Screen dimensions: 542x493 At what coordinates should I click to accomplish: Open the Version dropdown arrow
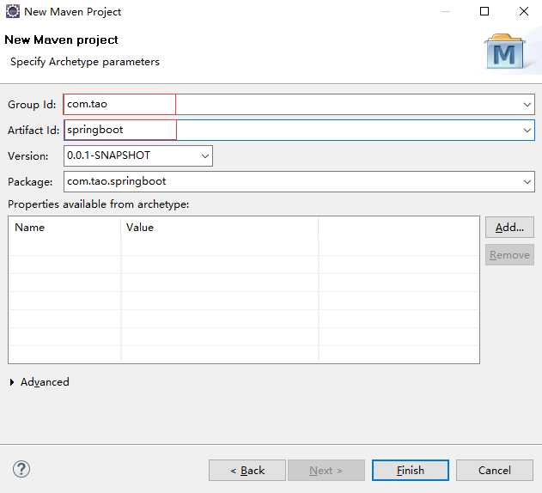click(x=205, y=156)
